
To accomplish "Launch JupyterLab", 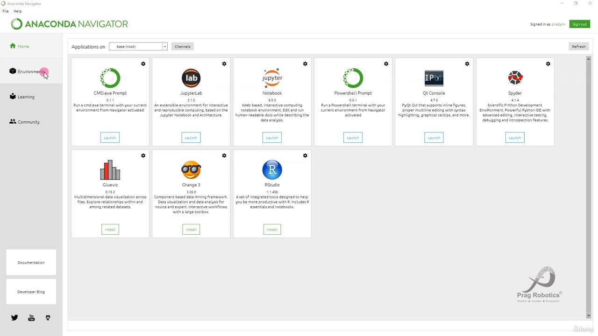I will 191,138.
